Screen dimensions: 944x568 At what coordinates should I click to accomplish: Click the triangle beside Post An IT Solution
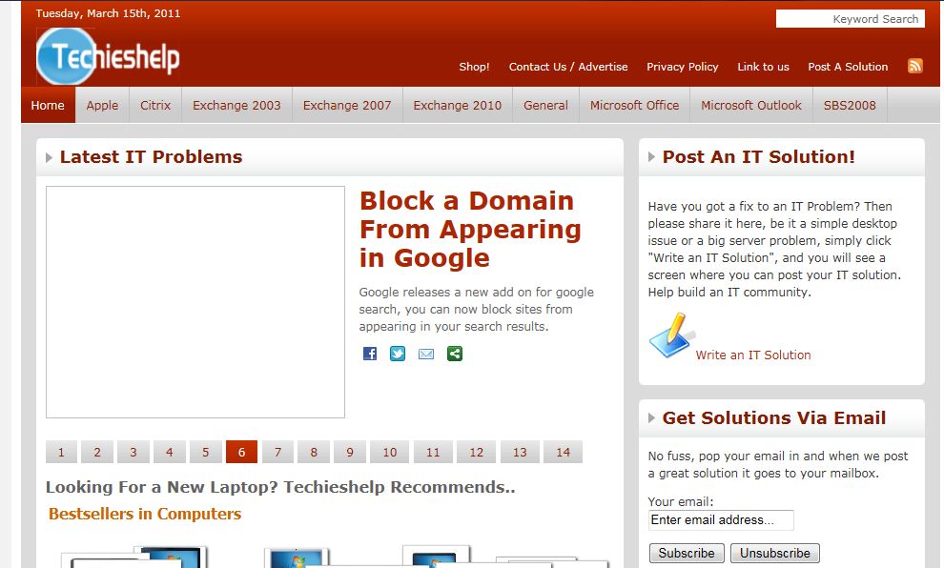(651, 157)
